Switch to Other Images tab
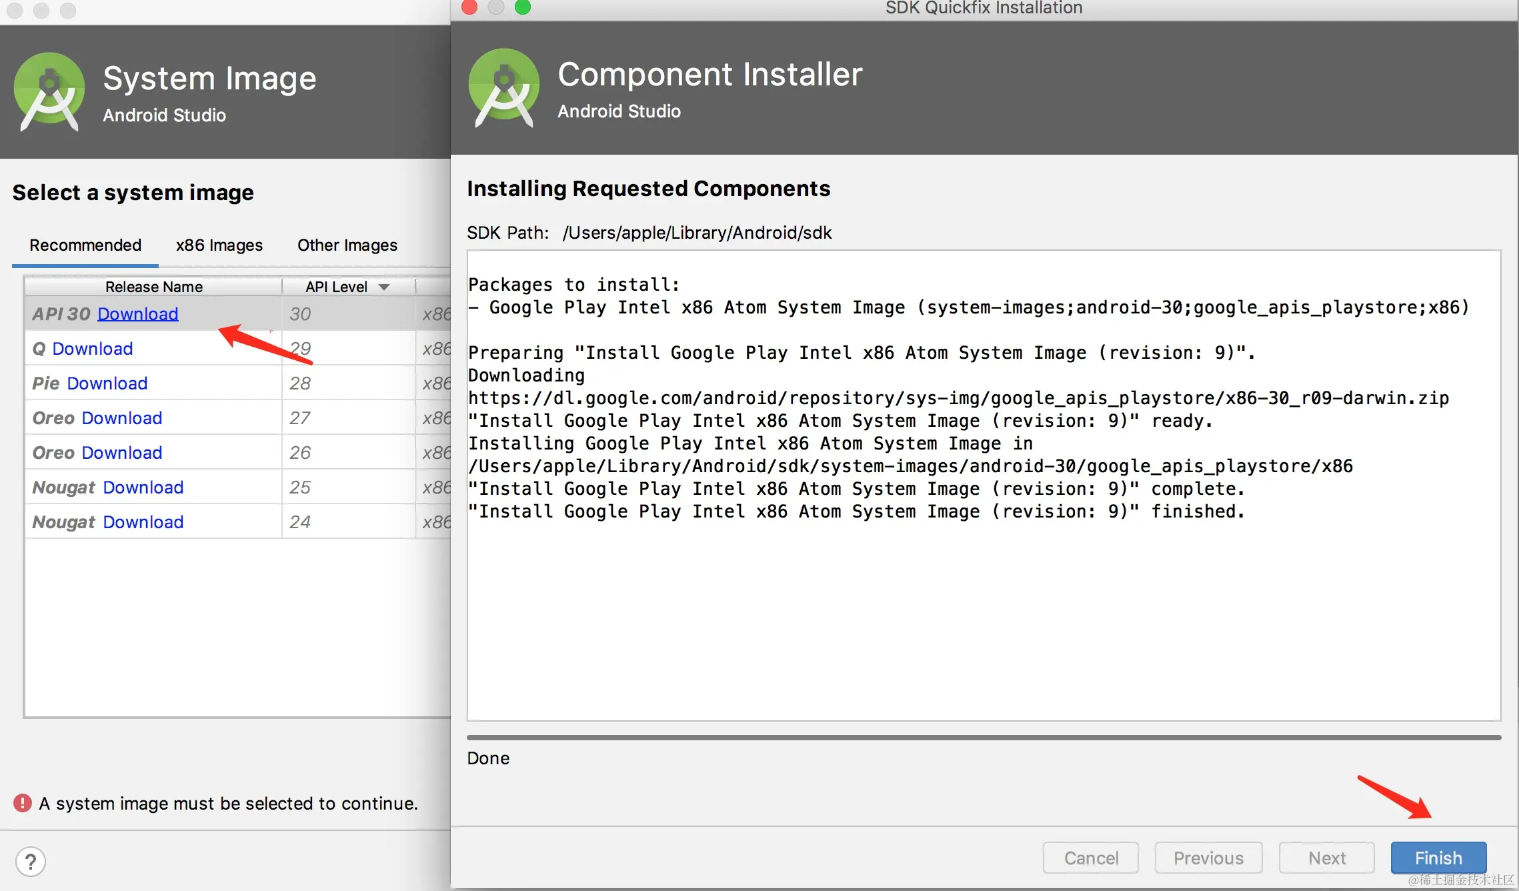The height and width of the screenshot is (891, 1519). 347,245
